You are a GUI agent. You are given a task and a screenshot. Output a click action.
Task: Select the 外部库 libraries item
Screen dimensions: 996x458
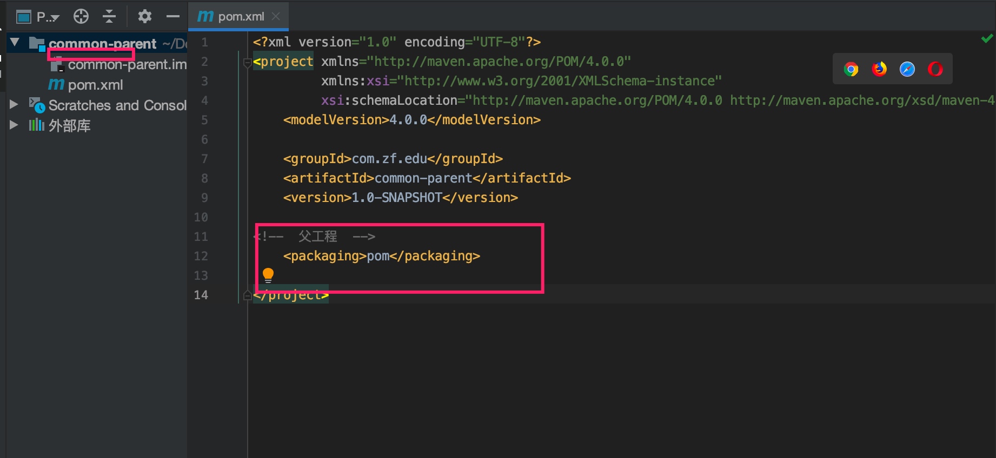tap(69, 126)
